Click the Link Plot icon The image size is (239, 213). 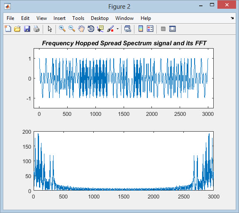coord(127,29)
